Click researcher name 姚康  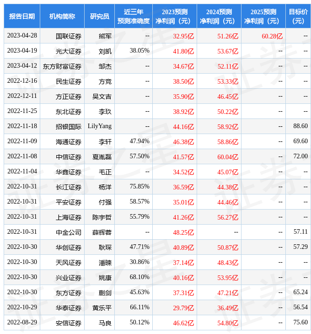pyautogui.click(x=105, y=278)
